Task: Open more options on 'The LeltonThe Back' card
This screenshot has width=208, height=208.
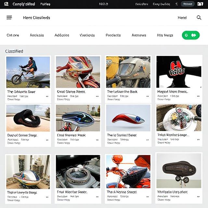Action: [x=147, y=96]
